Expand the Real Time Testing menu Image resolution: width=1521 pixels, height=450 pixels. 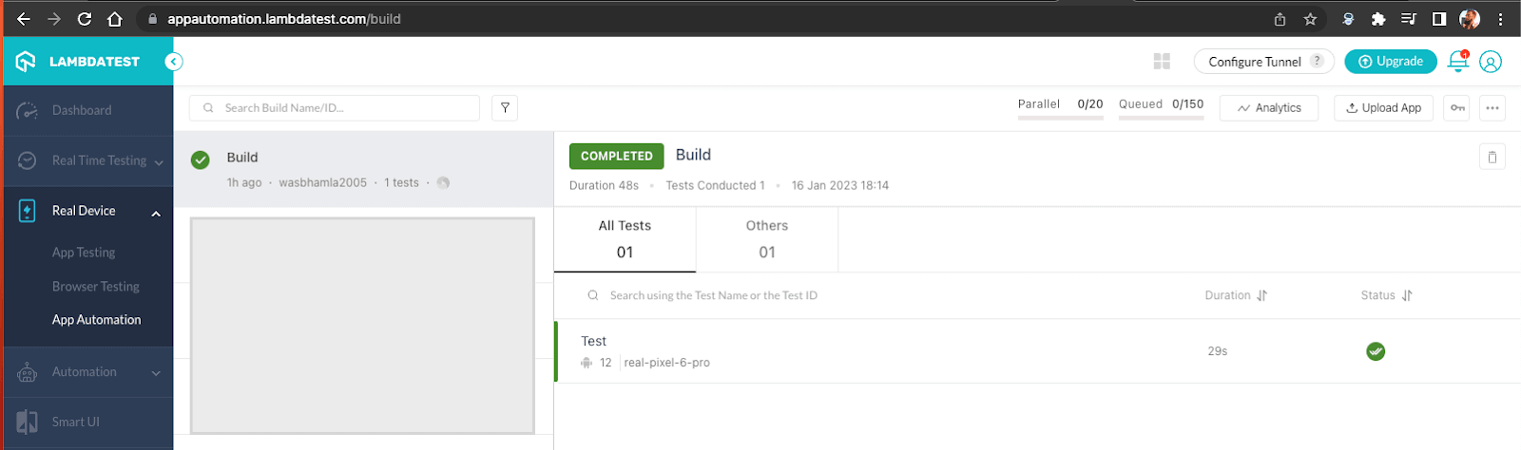coord(159,161)
